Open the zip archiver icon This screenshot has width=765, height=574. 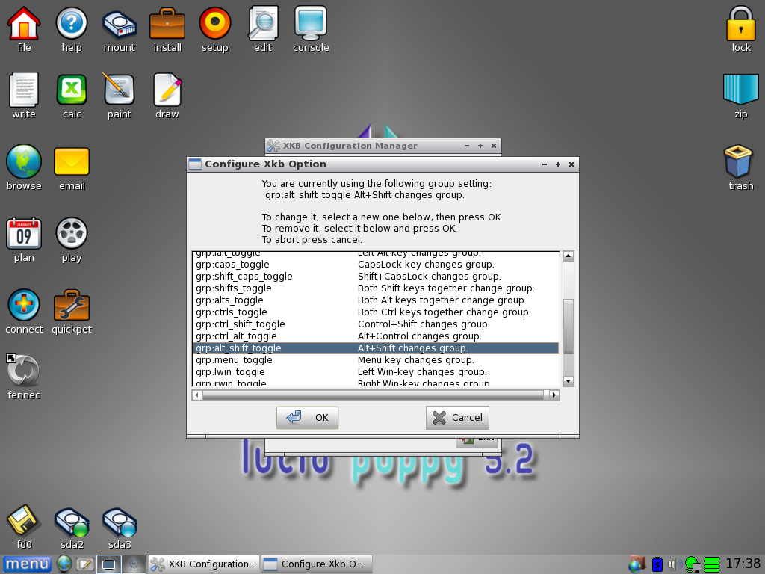click(740, 90)
